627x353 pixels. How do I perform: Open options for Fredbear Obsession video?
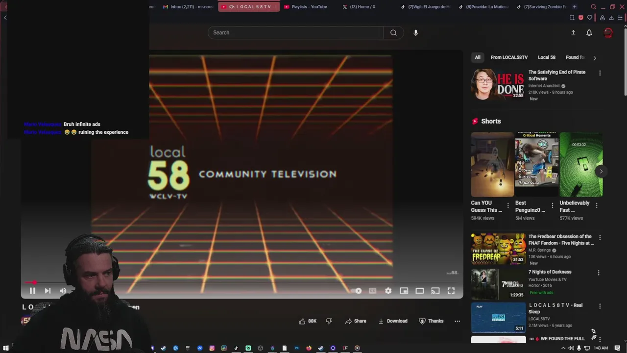pyautogui.click(x=600, y=237)
